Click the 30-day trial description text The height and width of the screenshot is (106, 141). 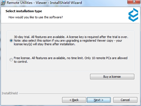pos(71,41)
